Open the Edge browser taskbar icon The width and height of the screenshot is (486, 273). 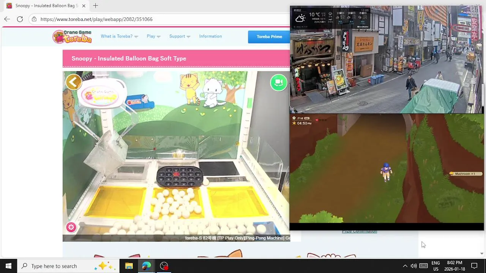[146, 266]
